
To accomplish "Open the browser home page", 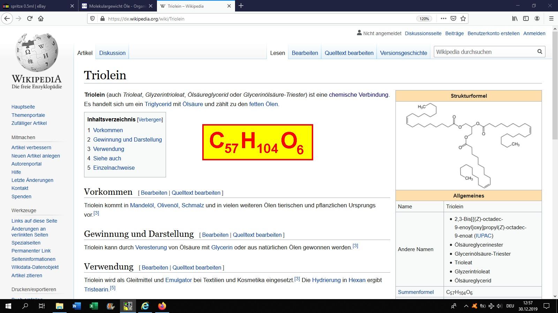I will pos(41,18).
